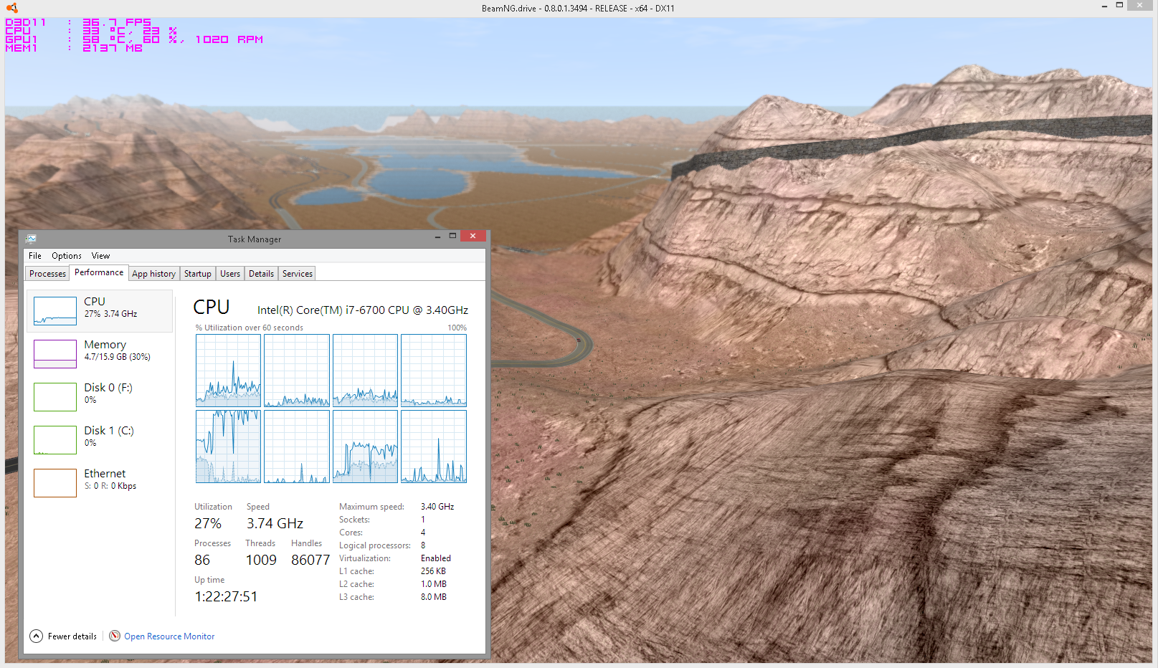Open the Options menu in Task Manager
This screenshot has height=668, width=1158.
[66, 256]
